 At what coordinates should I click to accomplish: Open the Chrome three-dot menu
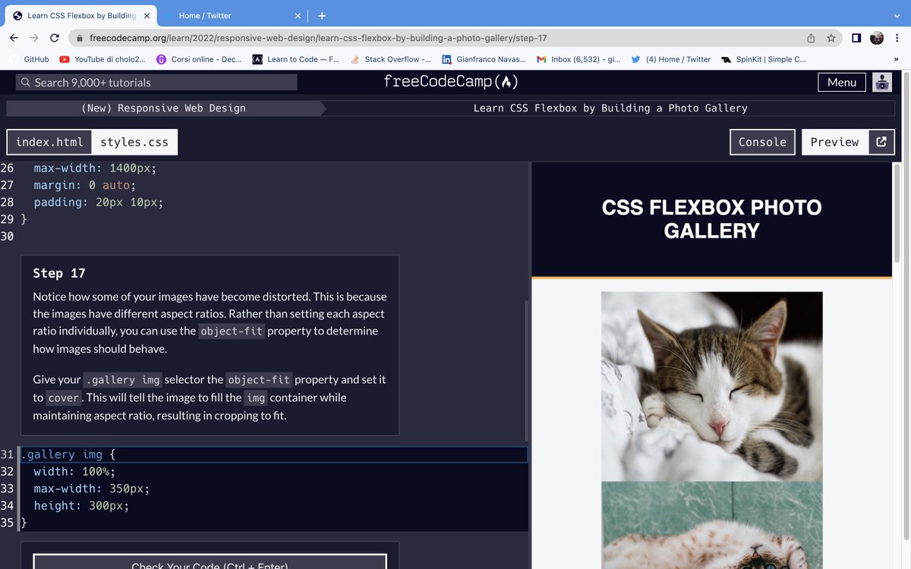point(897,38)
